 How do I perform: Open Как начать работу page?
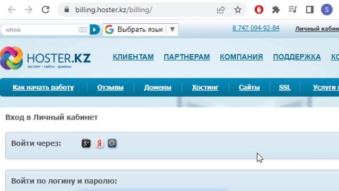[x=43, y=88]
